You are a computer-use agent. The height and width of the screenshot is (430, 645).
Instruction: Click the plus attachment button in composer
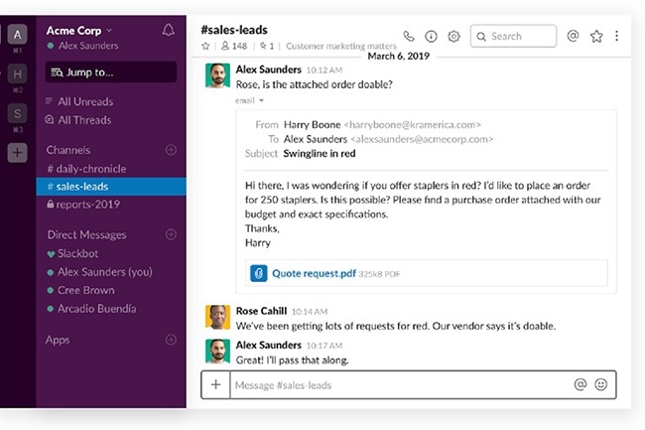point(215,384)
